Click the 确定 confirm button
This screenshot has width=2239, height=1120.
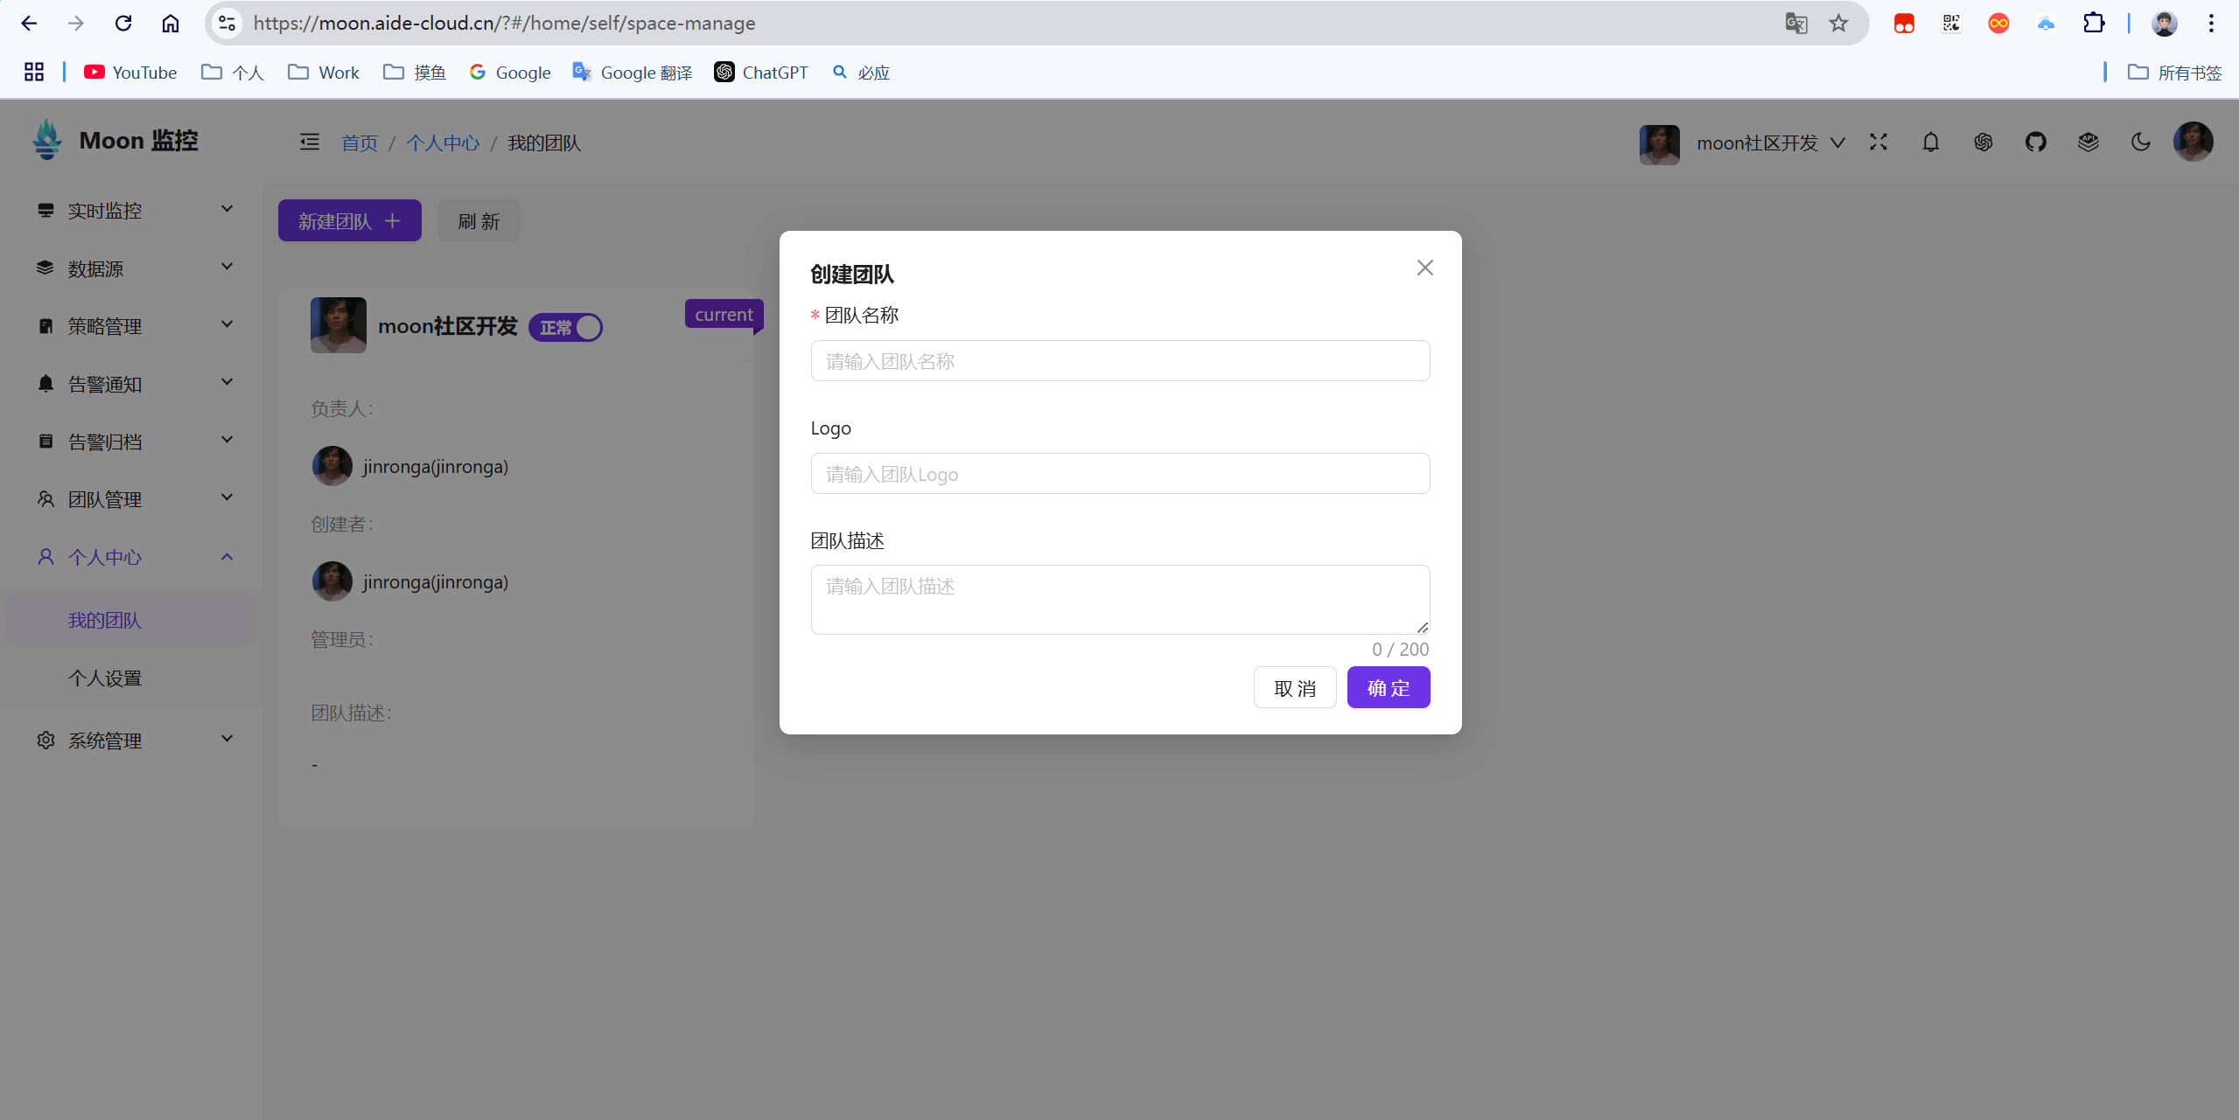click(x=1389, y=687)
